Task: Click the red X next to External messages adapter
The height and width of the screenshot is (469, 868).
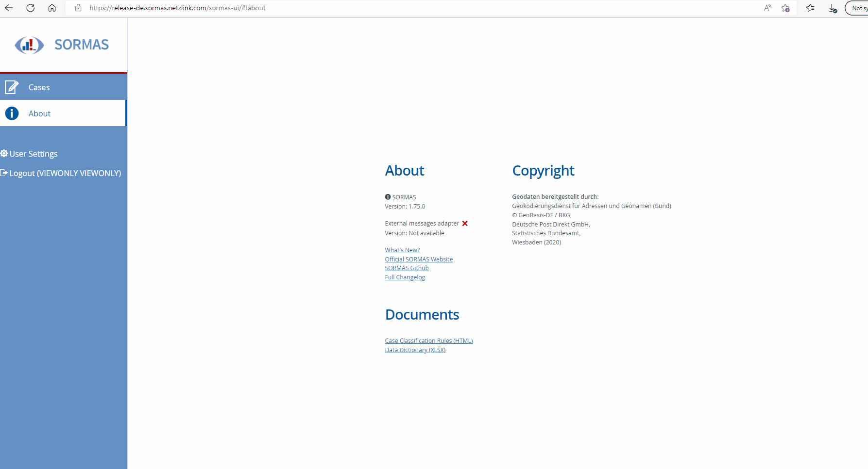Action: coord(465,223)
